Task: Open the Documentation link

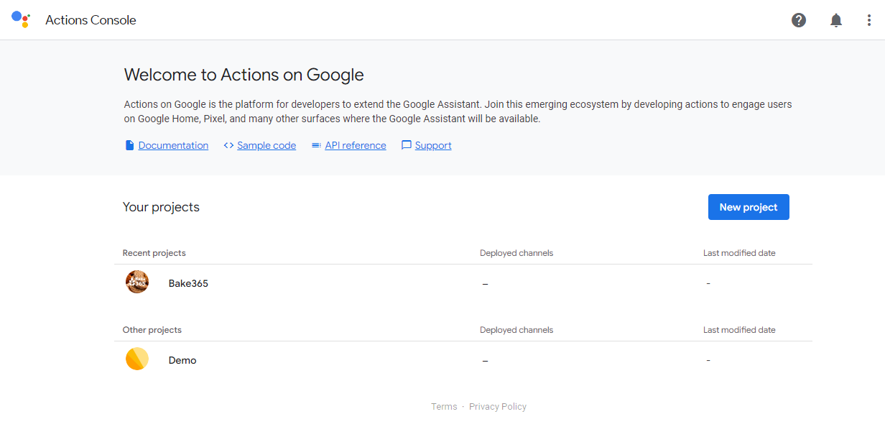Action: point(173,145)
